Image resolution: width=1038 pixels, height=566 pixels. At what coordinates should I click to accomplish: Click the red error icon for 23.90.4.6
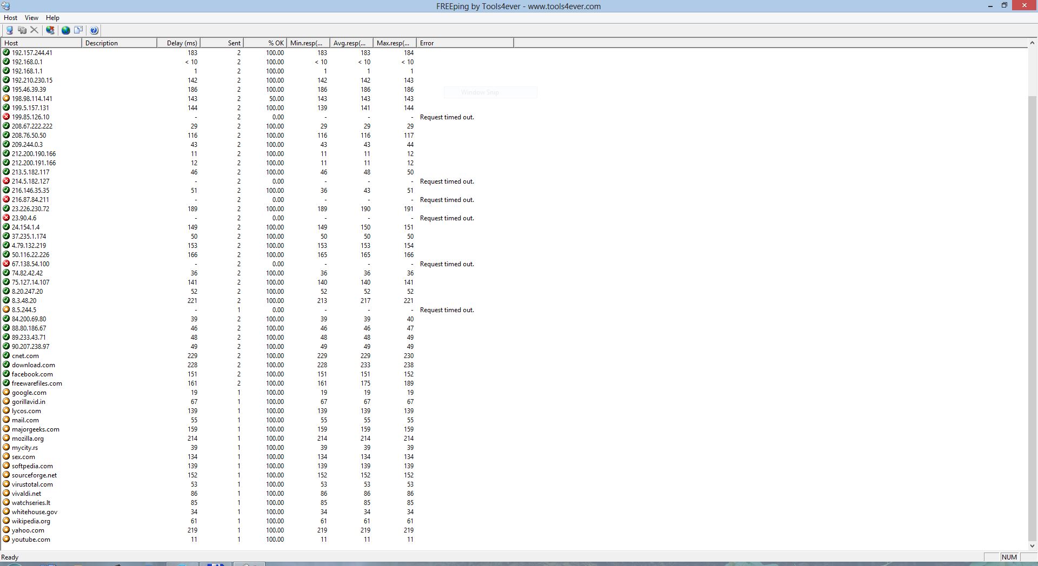click(x=6, y=218)
